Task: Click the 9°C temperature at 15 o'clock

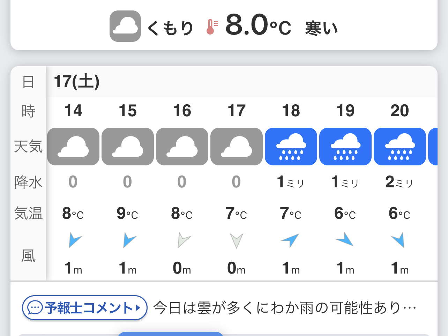Action: (127, 213)
